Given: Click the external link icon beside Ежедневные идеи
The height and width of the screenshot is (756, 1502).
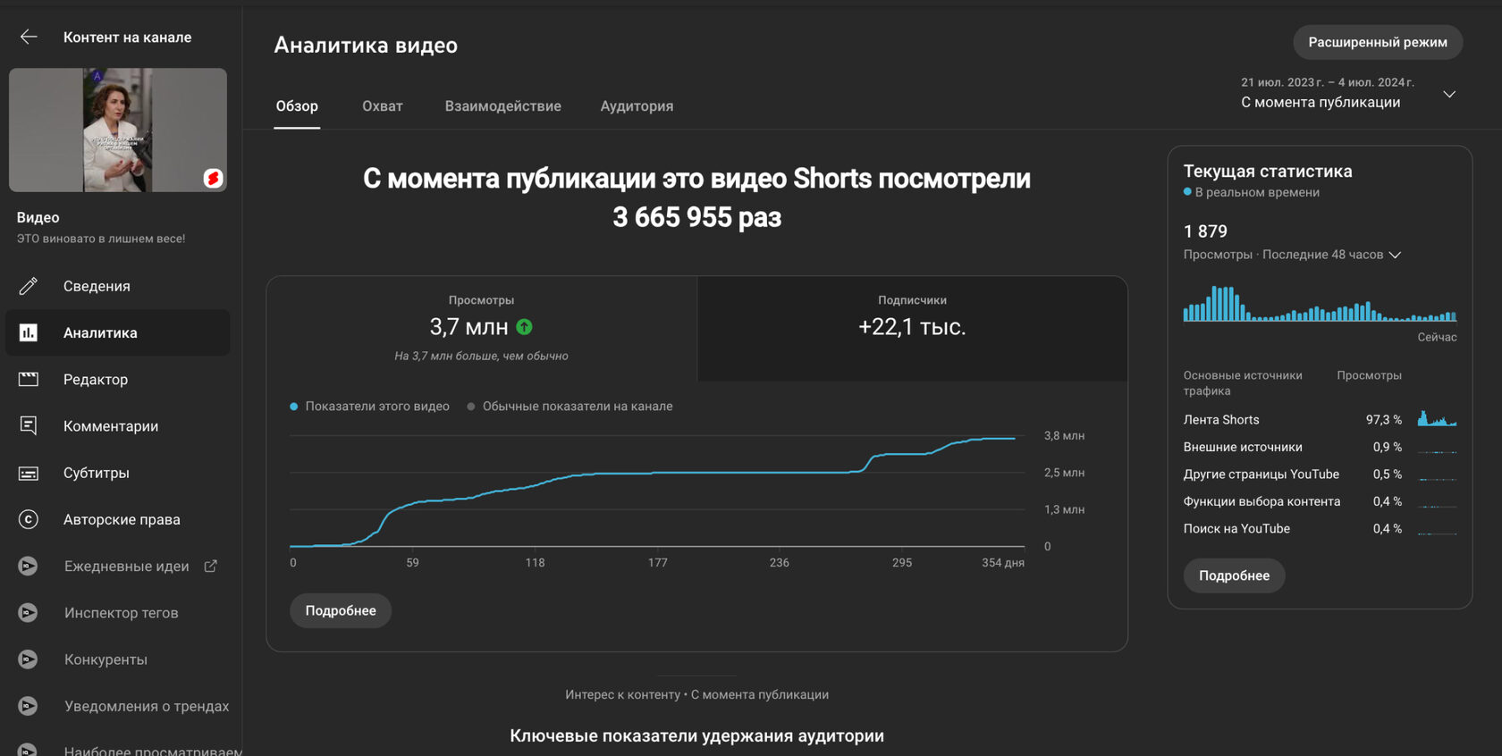Looking at the screenshot, I should [x=211, y=566].
